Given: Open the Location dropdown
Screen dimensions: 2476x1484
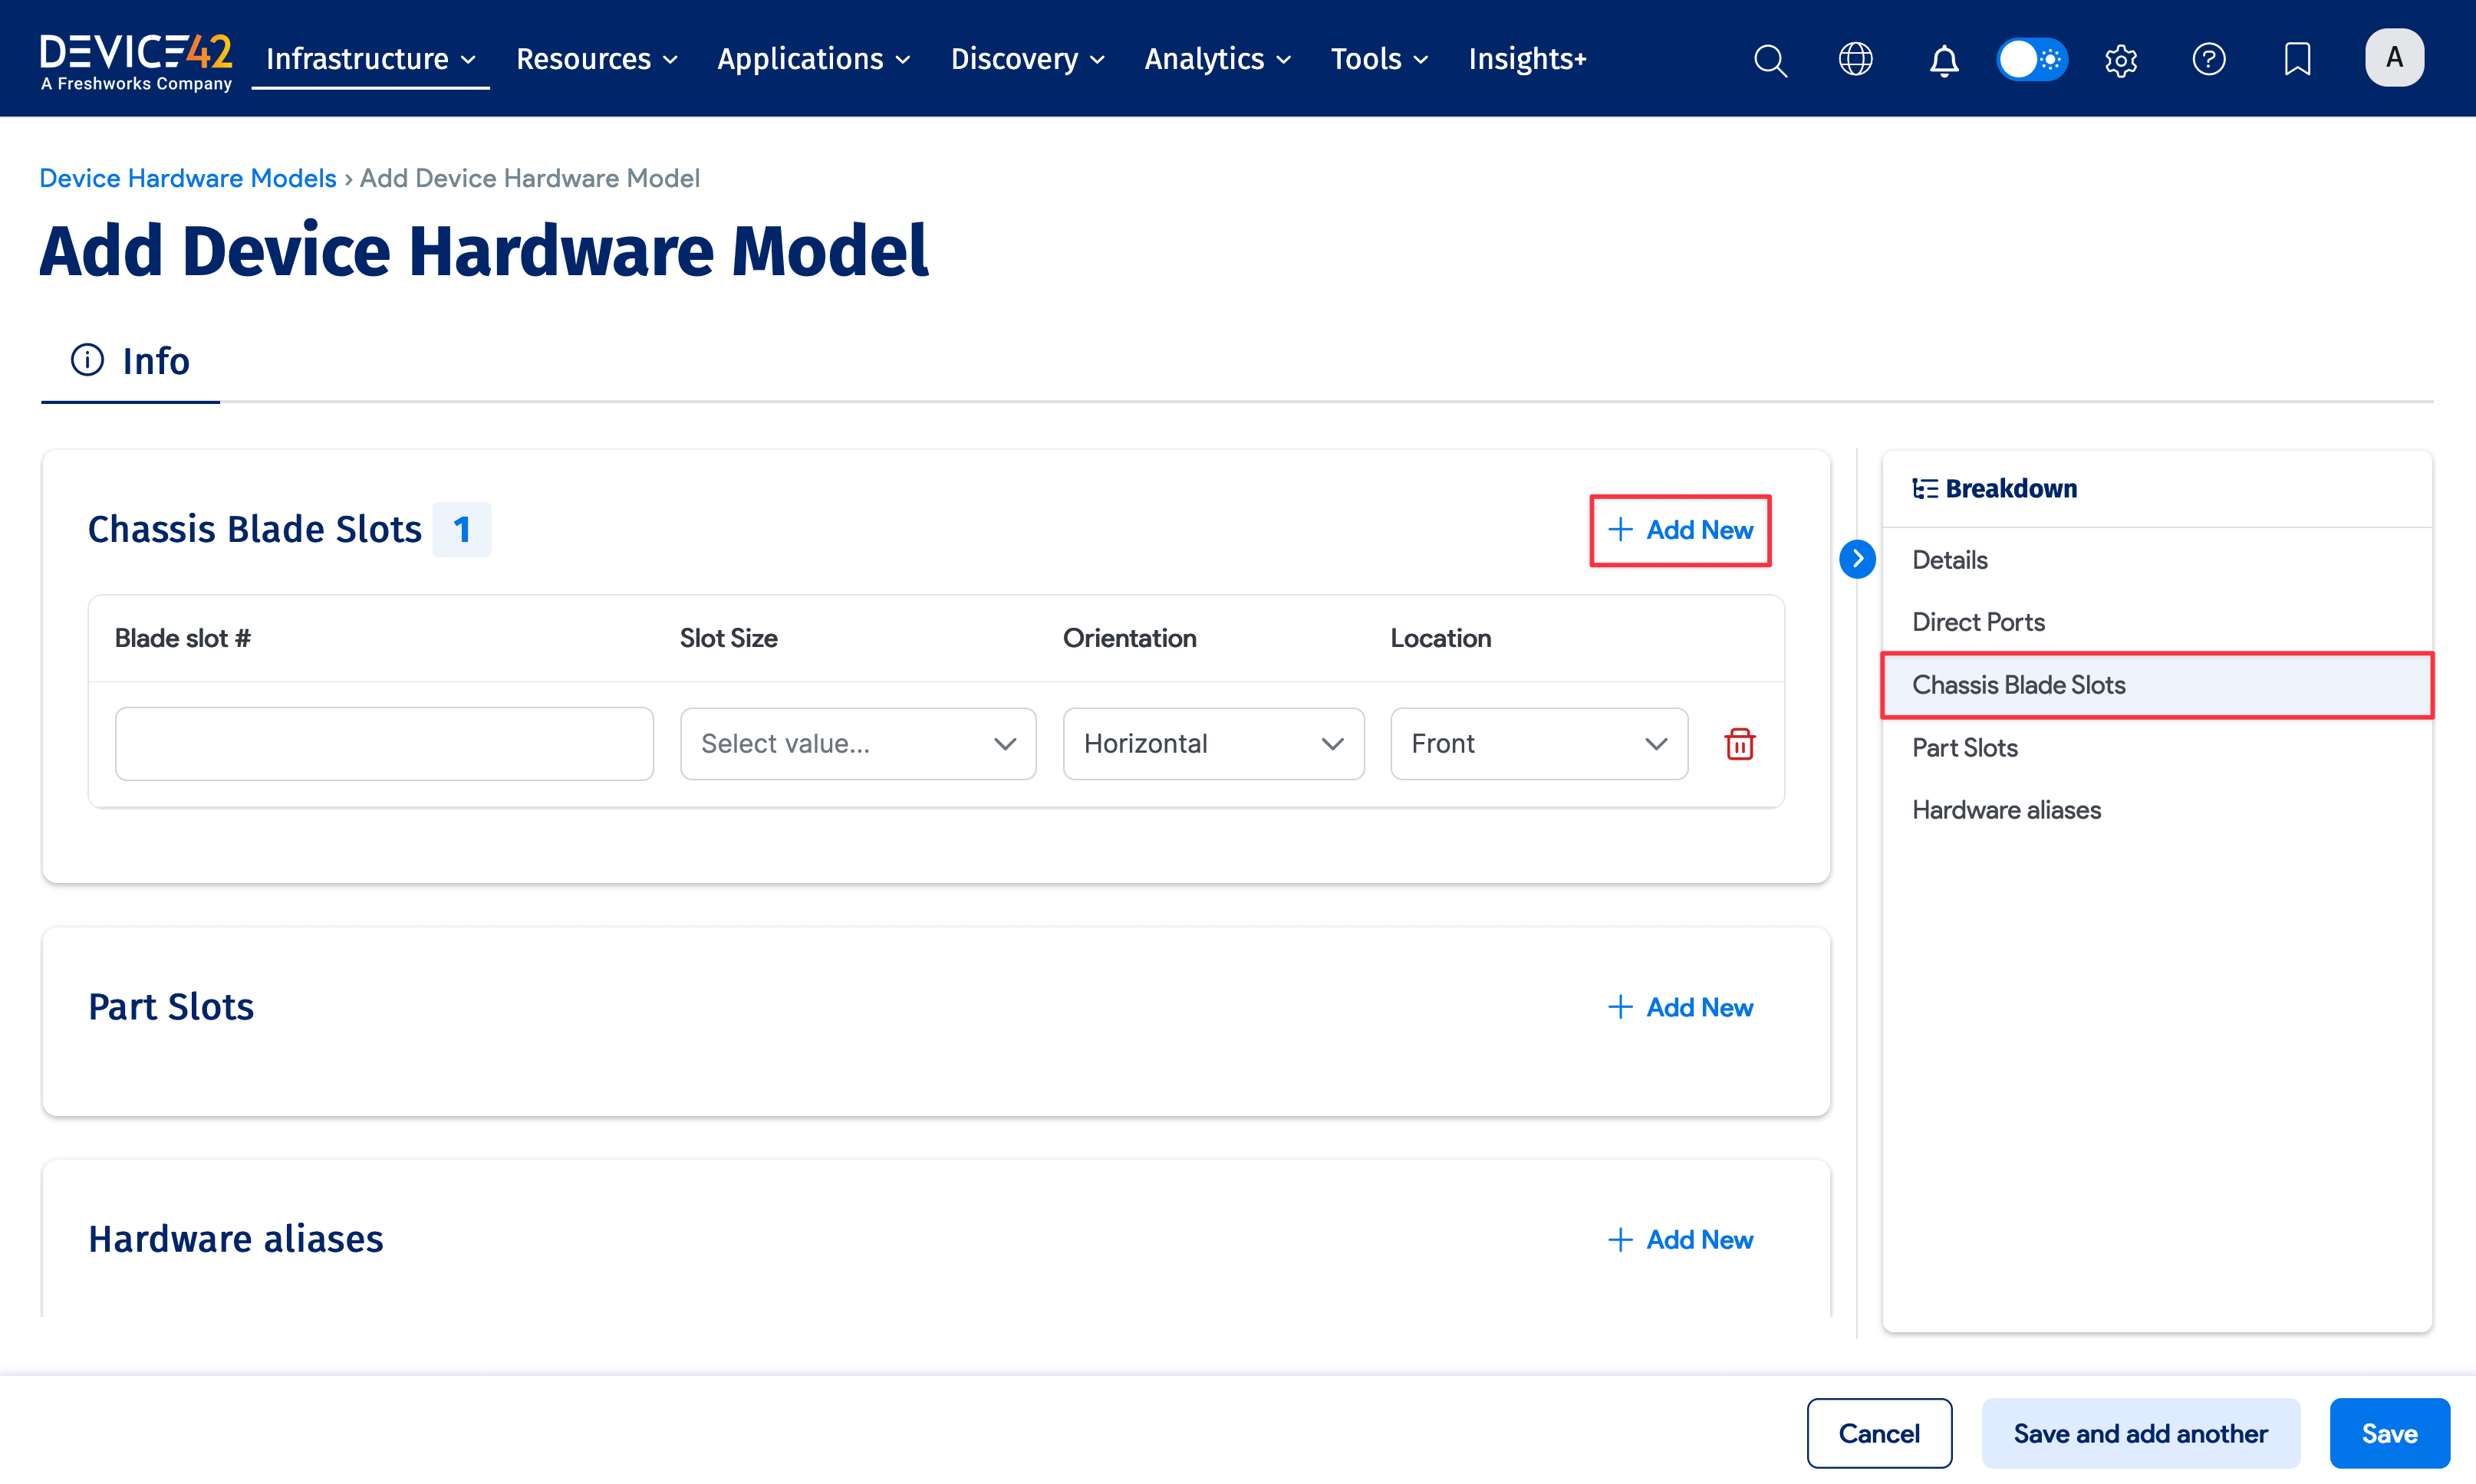Looking at the screenshot, I should coord(1538,744).
